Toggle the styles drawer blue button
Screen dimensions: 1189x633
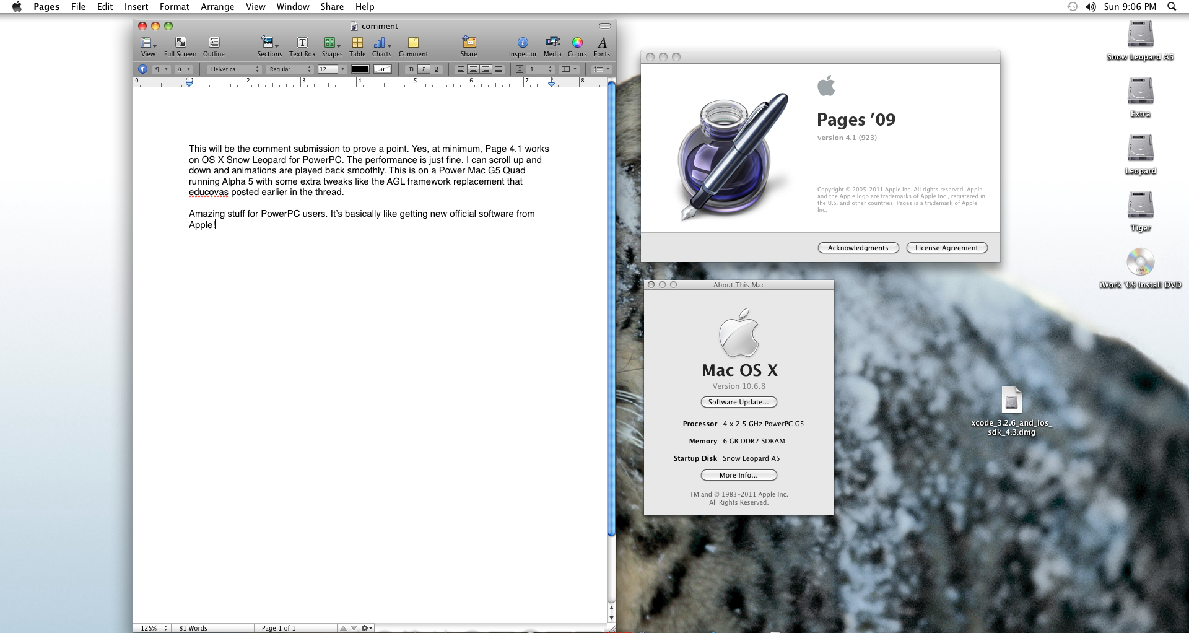point(143,69)
